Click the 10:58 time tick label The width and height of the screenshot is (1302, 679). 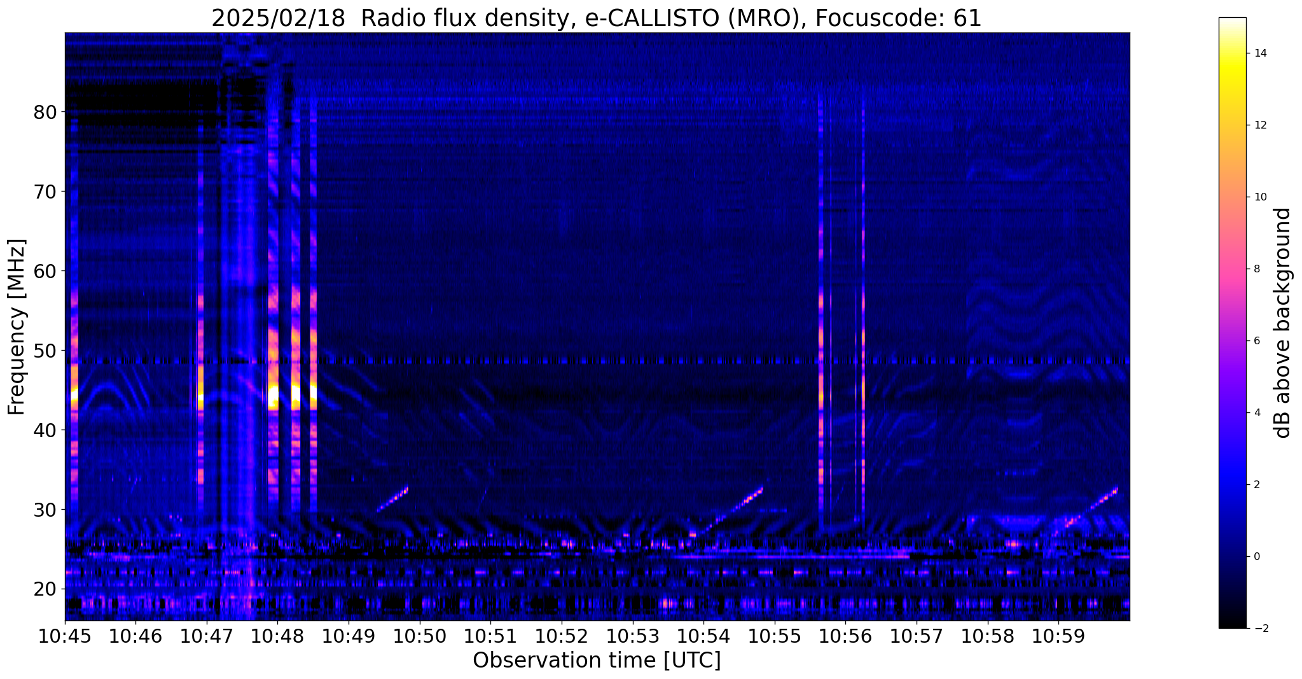(988, 636)
